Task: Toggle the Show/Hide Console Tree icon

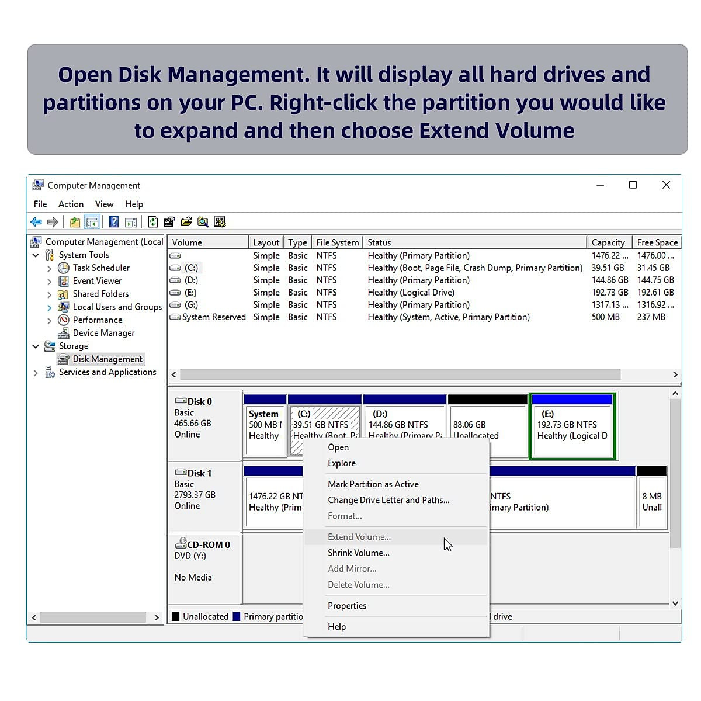Action: [x=92, y=222]
